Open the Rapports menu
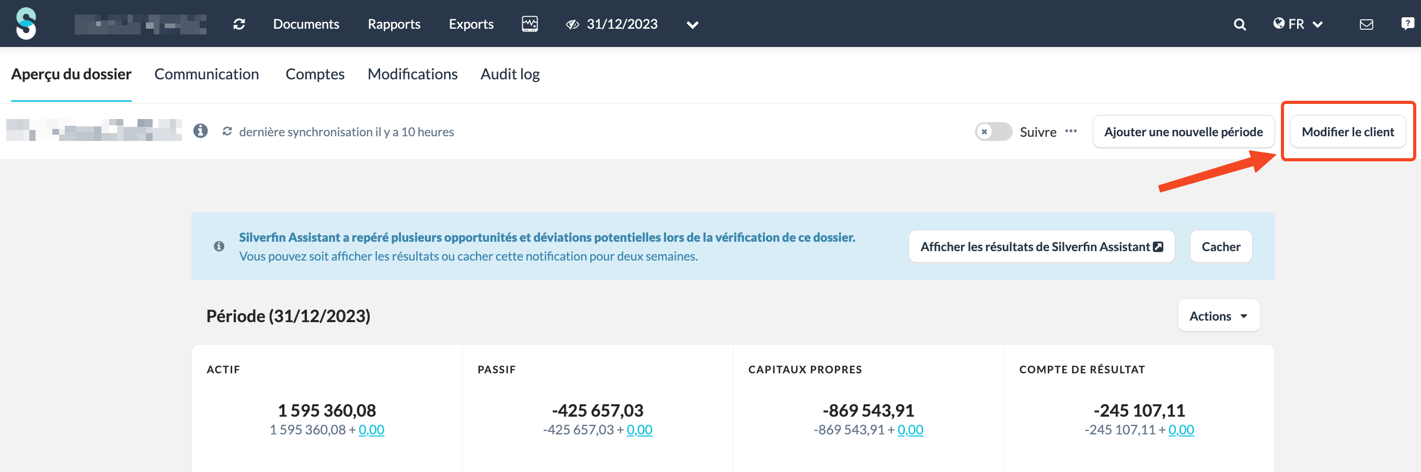 coord(394,24)
